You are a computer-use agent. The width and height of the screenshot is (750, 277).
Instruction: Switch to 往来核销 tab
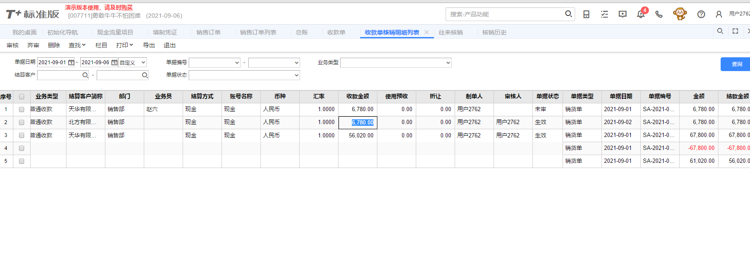[451, 32]
